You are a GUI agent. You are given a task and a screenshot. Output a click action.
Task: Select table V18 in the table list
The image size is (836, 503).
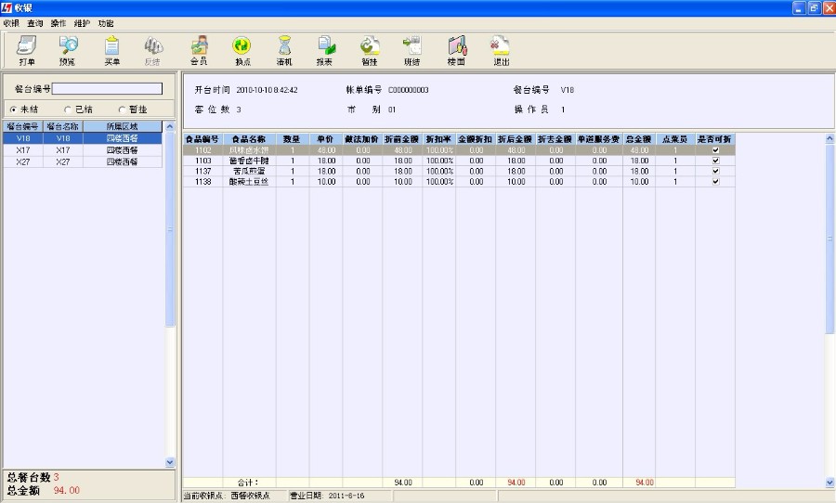click(x=83, y=138)
